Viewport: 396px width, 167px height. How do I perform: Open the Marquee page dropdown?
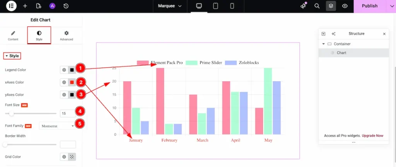tap(170, 6)
